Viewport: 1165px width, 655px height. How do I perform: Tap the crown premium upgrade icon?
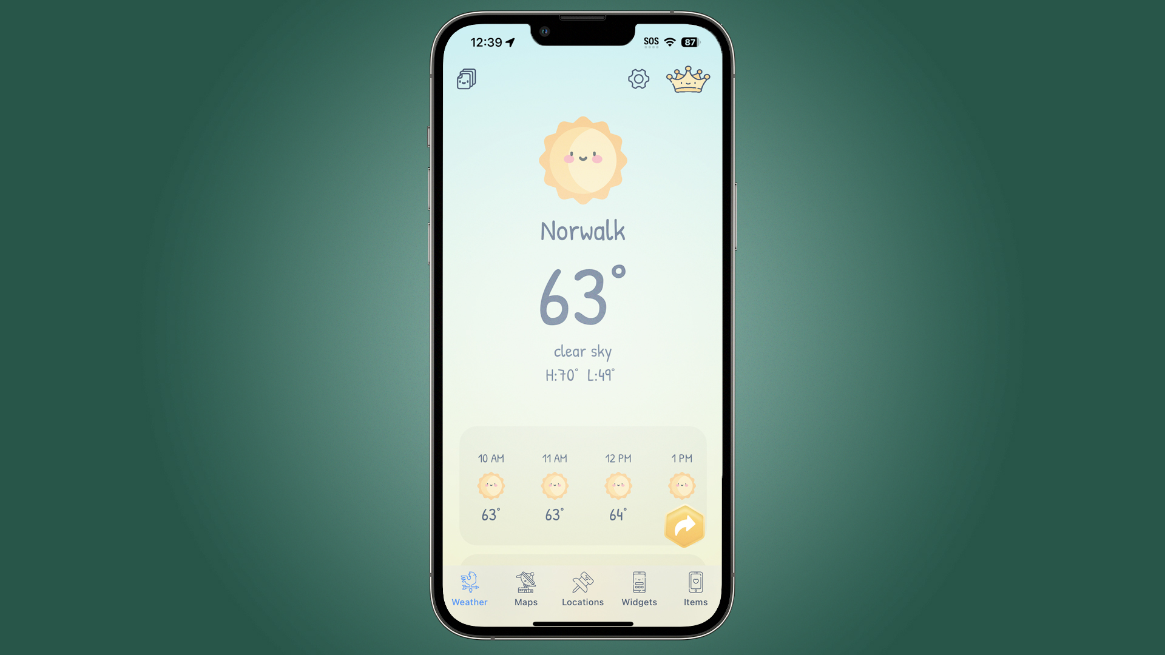point(686,79)
